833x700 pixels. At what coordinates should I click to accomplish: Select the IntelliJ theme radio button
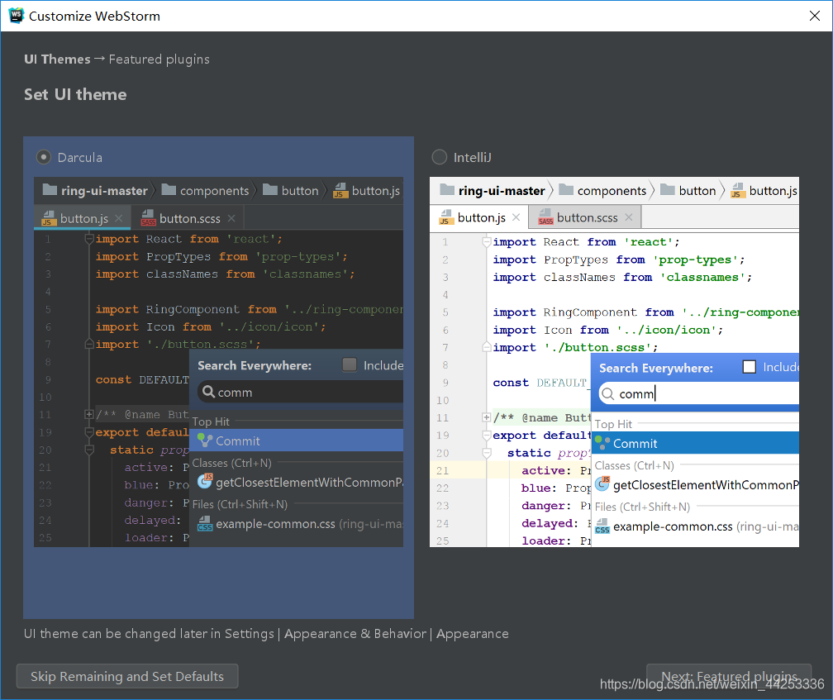440,157
